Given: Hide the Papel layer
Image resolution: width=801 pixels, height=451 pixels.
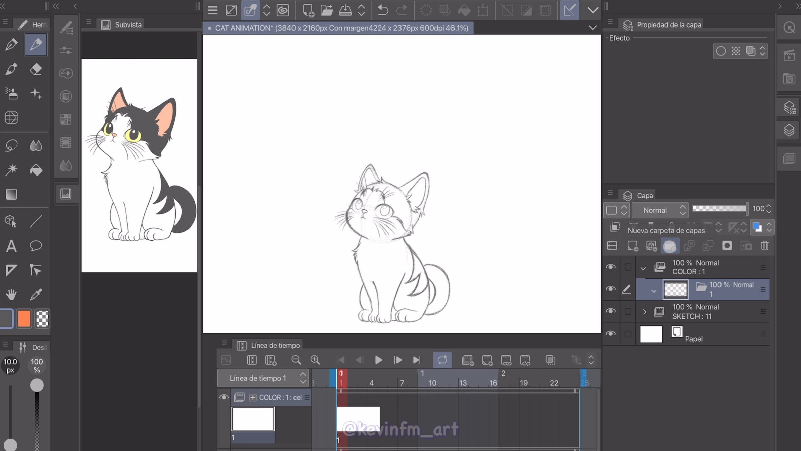Looking at the screenshot, I should tap(610, 334).
